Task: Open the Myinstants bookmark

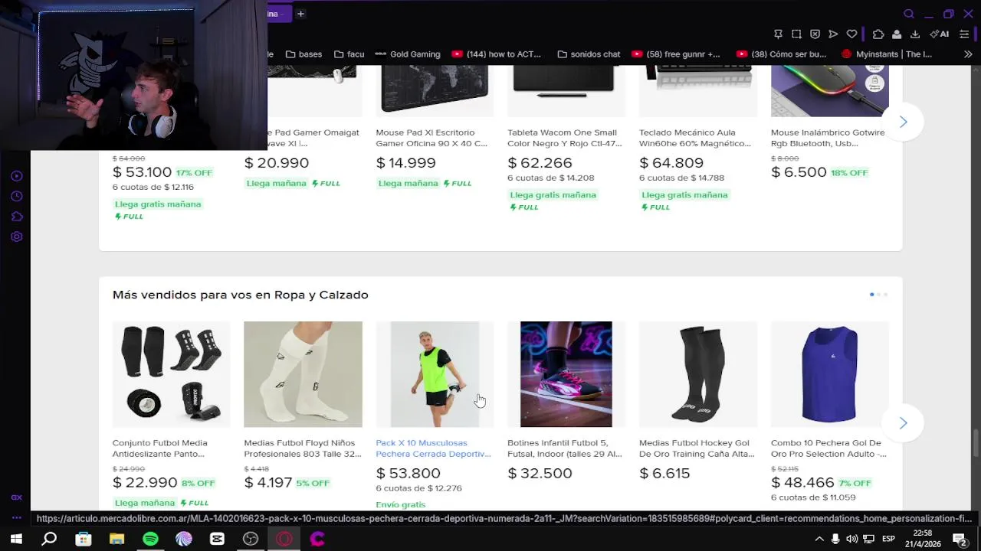Action: tap(887, 54)
